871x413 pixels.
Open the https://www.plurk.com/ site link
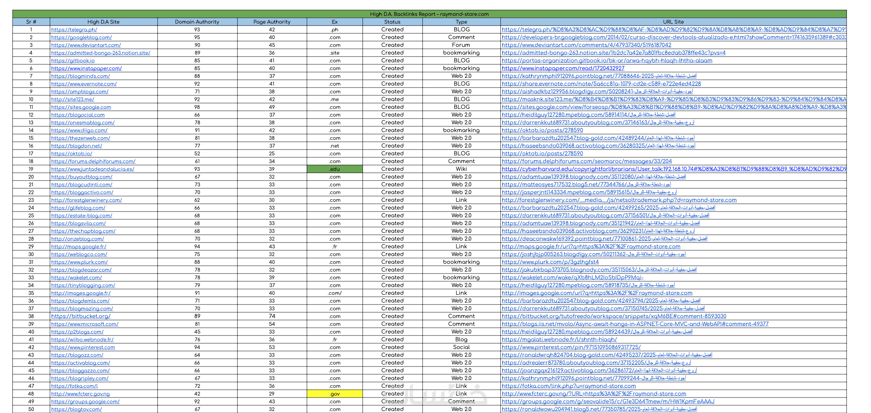(80, 262)
